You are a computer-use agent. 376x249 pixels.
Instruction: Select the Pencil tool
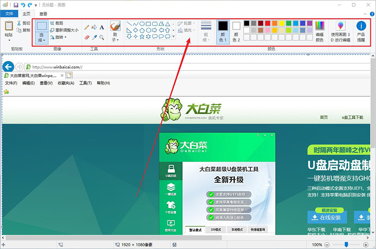tap(86, 27)
